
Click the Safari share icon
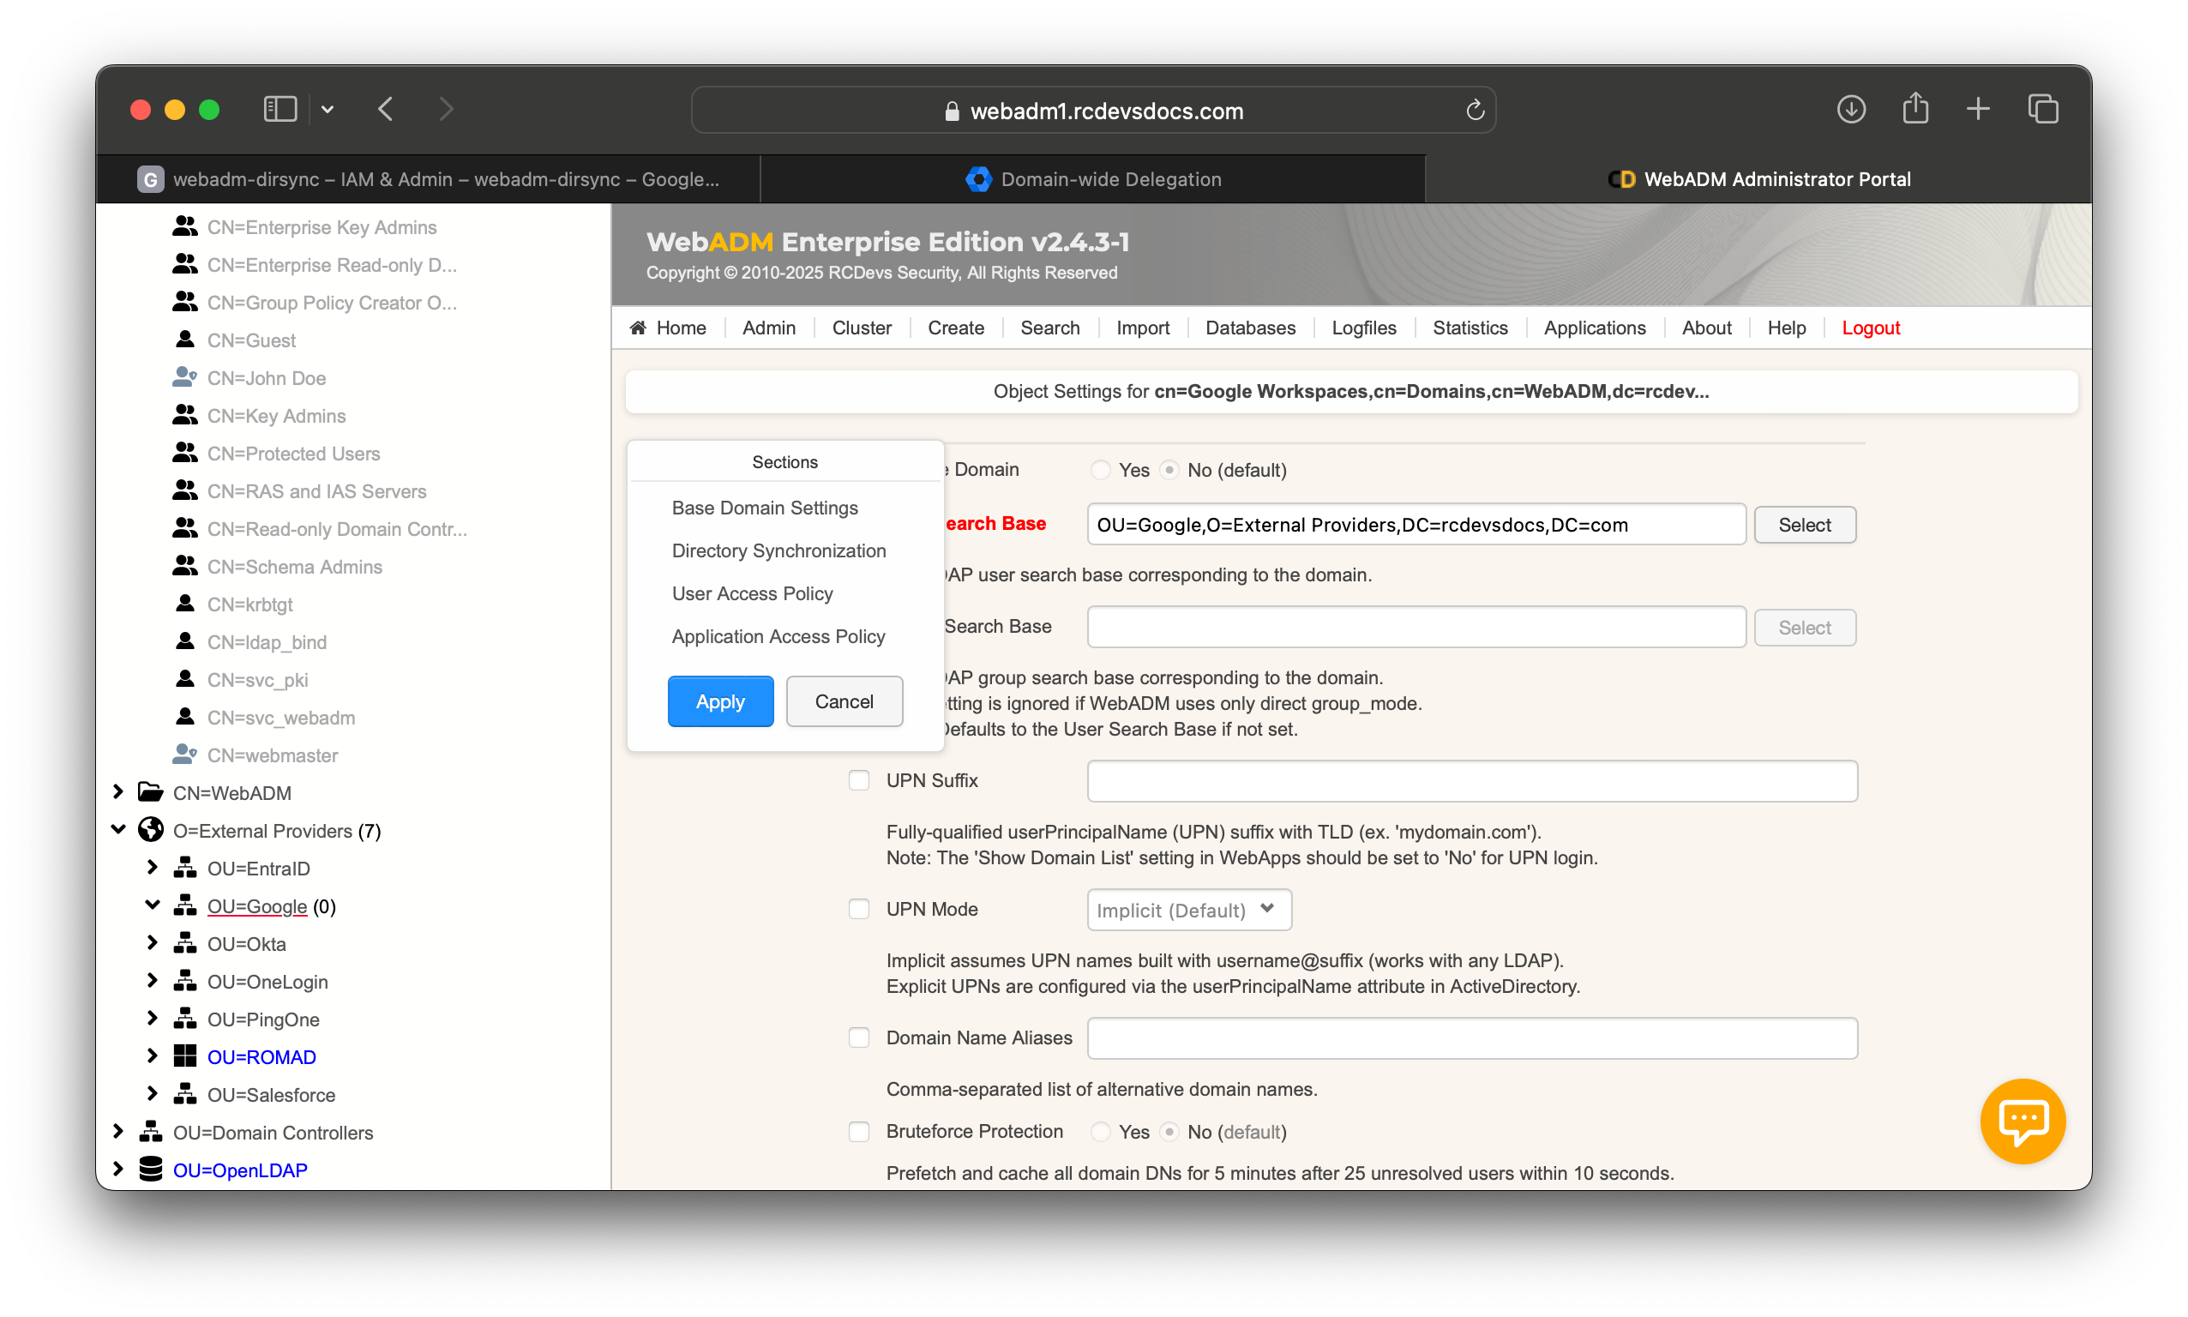pyautogui.click(x=1914, y=108)
